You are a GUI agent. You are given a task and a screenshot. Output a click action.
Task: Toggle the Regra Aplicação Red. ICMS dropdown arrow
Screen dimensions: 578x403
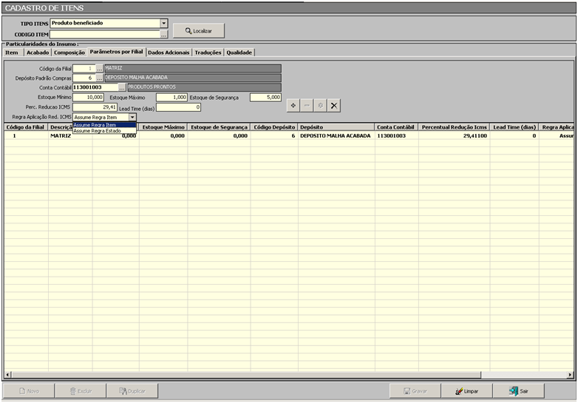132,117
